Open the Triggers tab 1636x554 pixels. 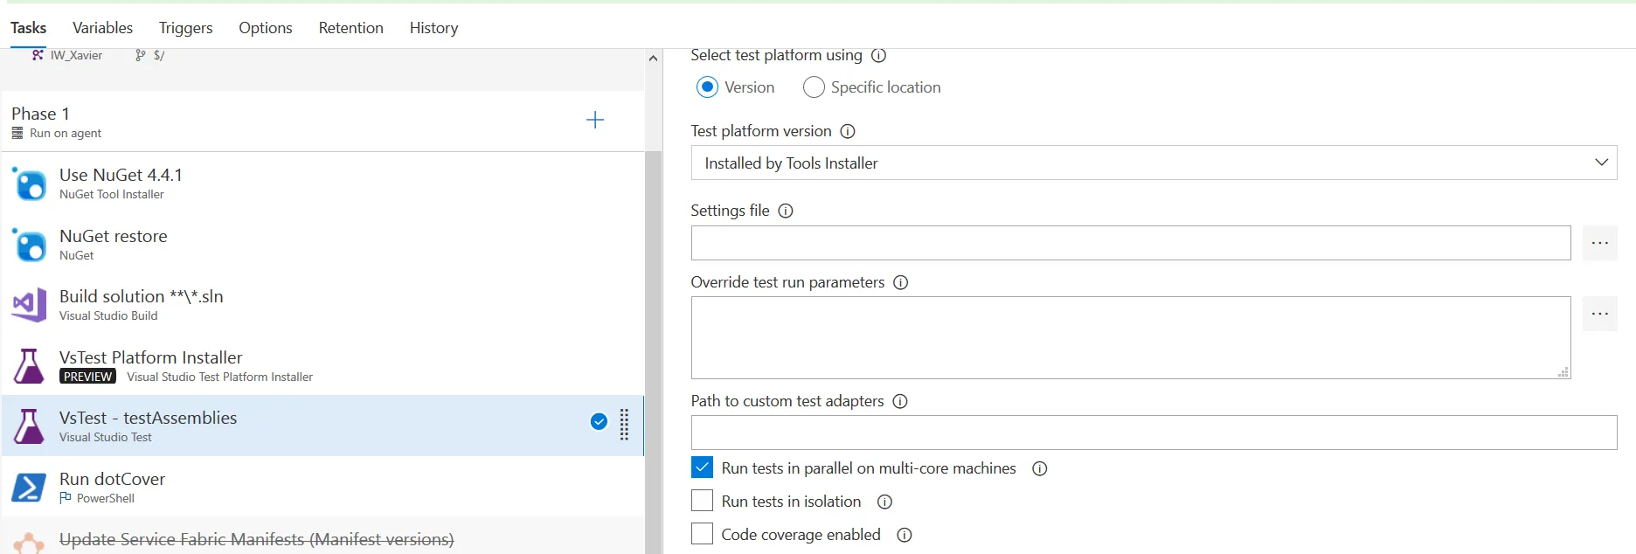tap(185, 28)
